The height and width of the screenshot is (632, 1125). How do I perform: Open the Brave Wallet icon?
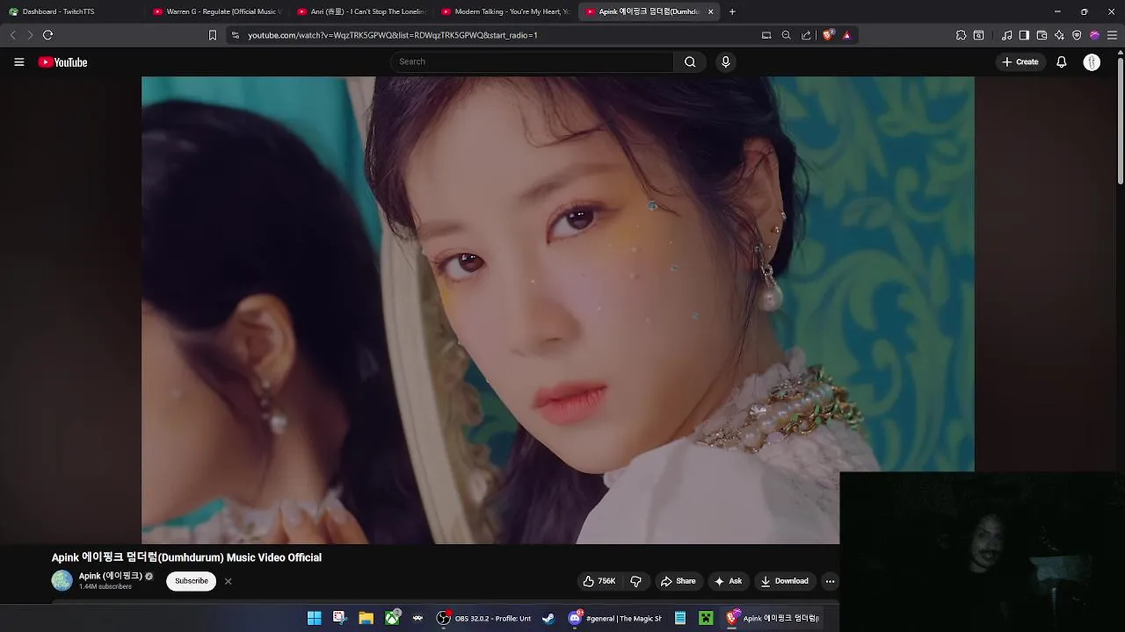click(1042, 35)
